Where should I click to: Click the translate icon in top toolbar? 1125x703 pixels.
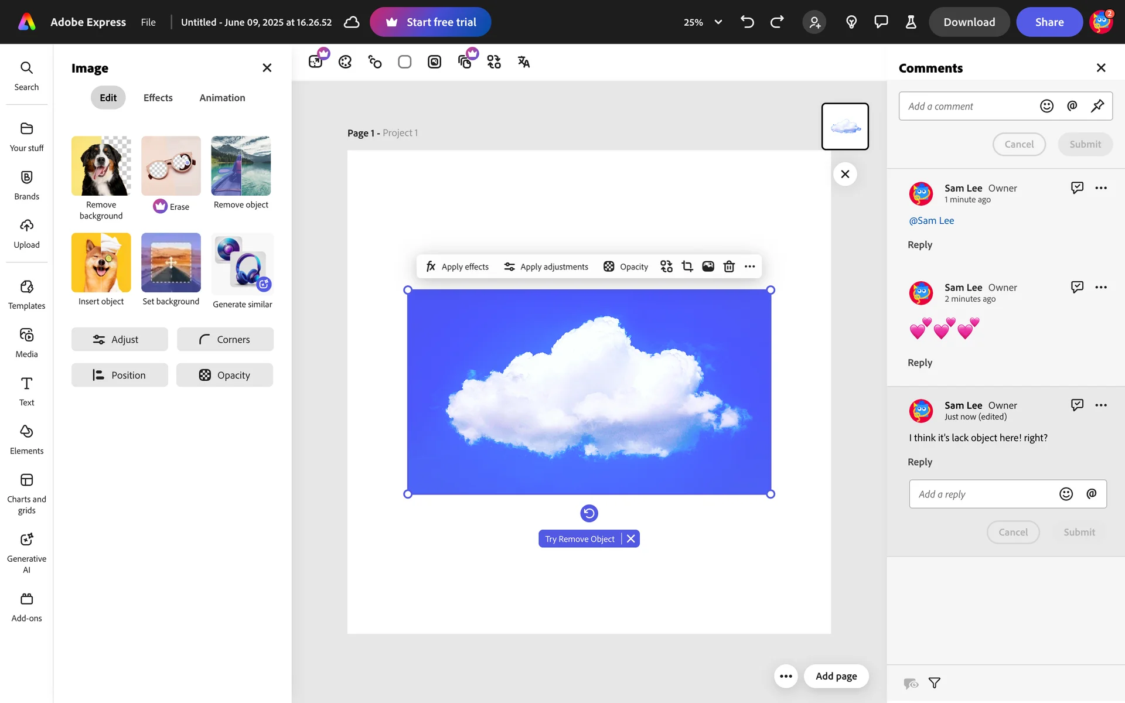click(x=524, y=62)
